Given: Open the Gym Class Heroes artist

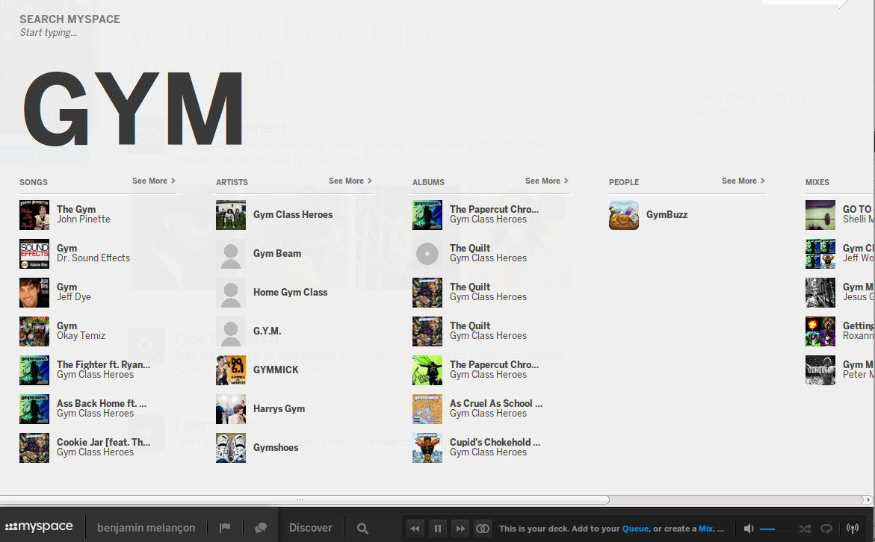Looking at the screenshot, I should (x=293, y=215).
